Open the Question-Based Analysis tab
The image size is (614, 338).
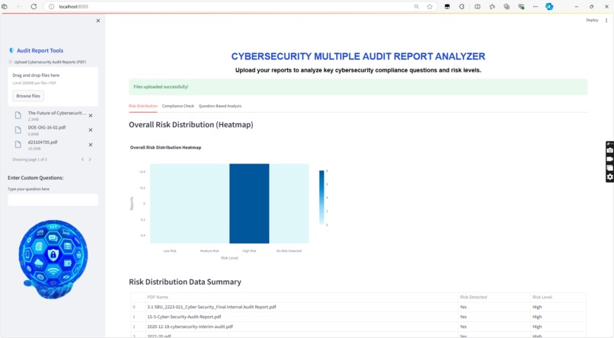(x=220, y=106)
